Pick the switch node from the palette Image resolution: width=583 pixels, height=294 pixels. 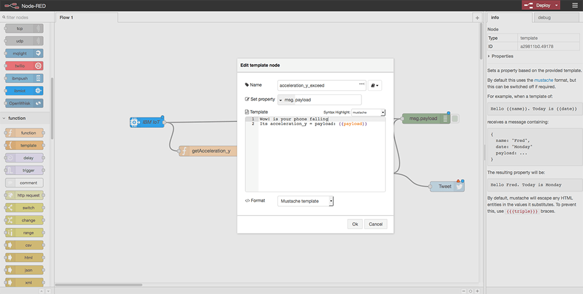tap(24, 208)
